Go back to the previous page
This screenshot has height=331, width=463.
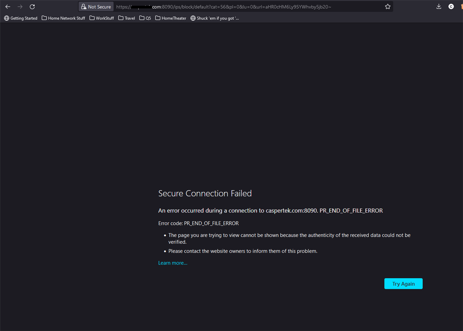(8, 7)
